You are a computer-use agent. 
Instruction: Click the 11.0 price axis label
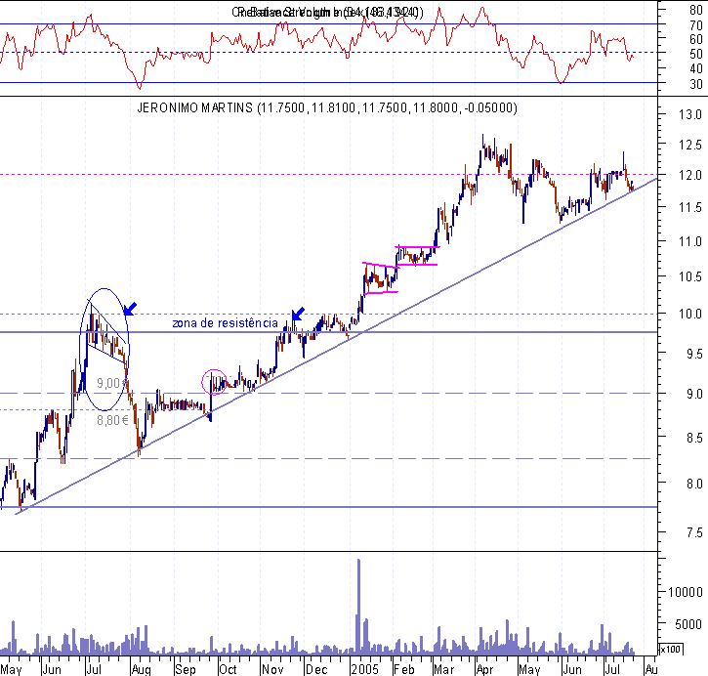(x=690, y=241)
